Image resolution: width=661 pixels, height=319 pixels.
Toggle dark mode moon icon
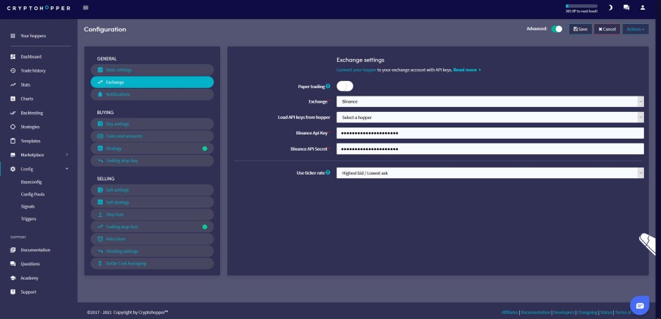coord(610,8)
